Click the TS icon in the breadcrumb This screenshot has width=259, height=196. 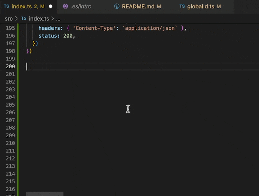(24, 18)
